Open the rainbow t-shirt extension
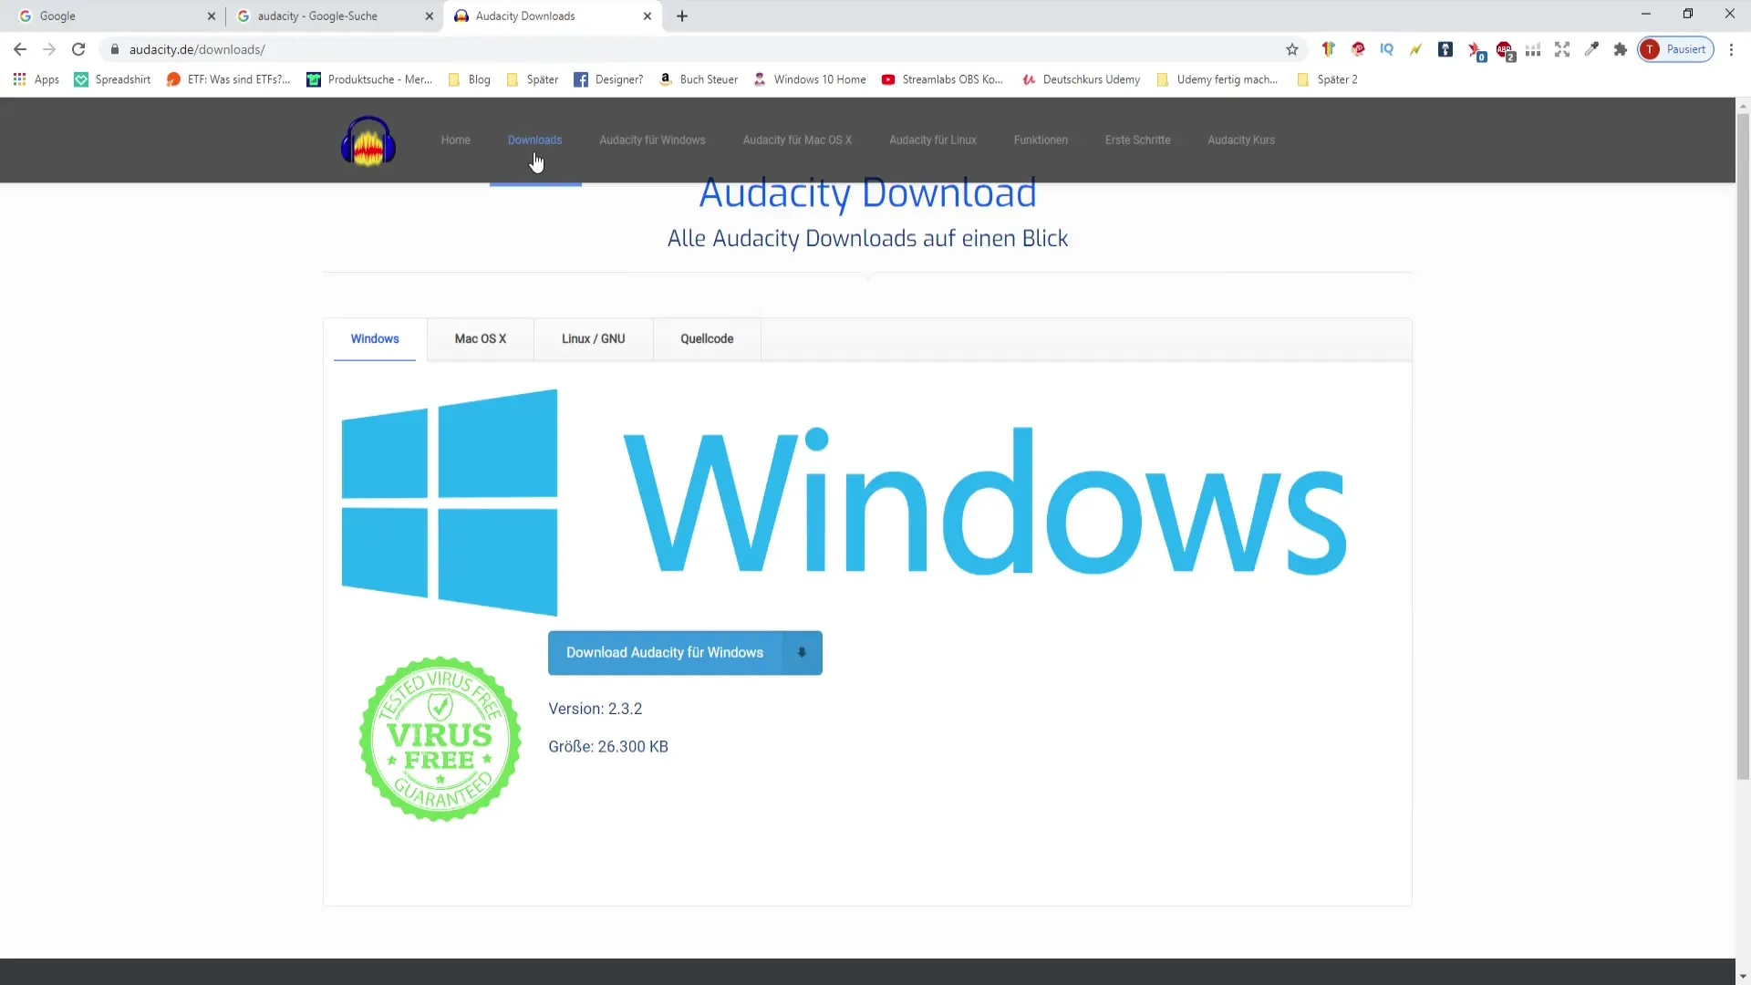 pos(1328,49)
